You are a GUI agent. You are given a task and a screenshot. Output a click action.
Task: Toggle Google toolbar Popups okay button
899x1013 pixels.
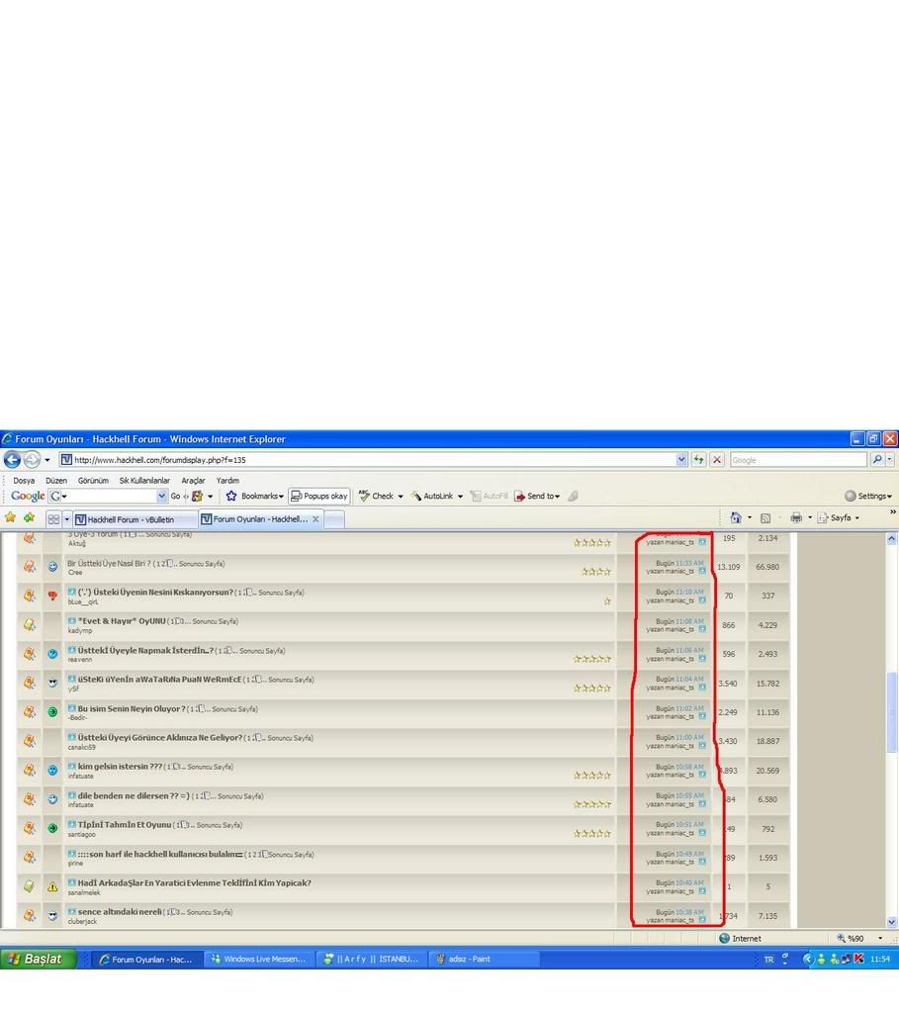pyautogui.click(x=318, y=496)
